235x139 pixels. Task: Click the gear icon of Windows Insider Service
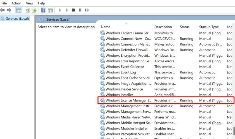[x=102, y=89]
